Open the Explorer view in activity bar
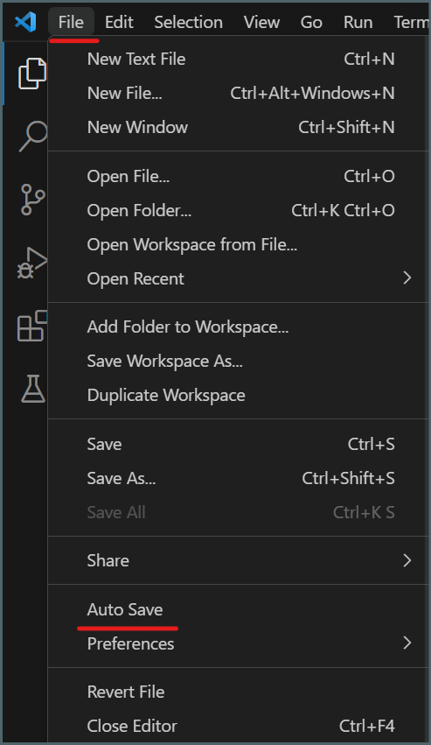Viewport: 431px width, 745px height. 32,74
